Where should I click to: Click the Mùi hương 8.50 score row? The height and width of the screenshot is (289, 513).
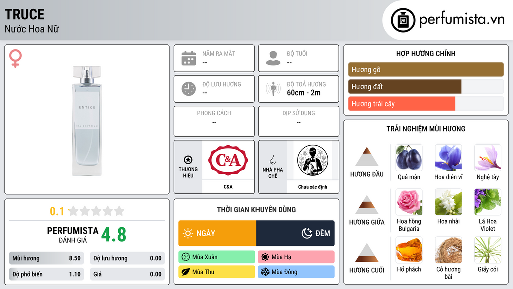click(46, 258)
